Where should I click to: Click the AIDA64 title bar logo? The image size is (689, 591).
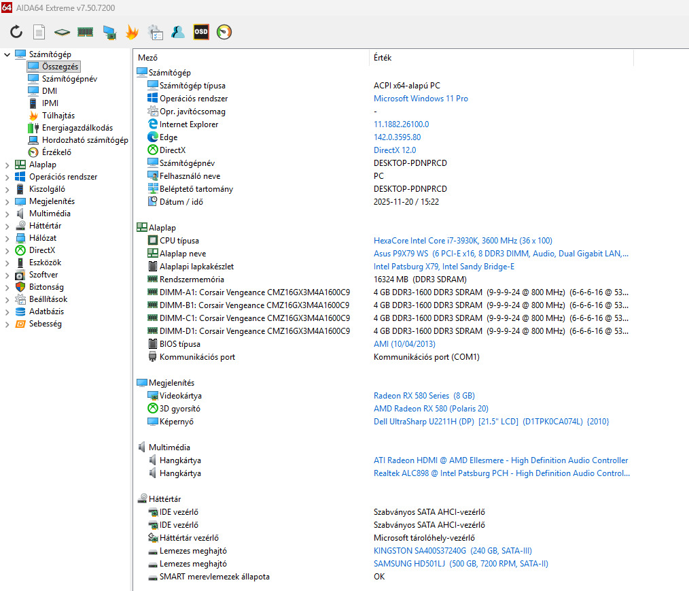click(x=7, y=7)
